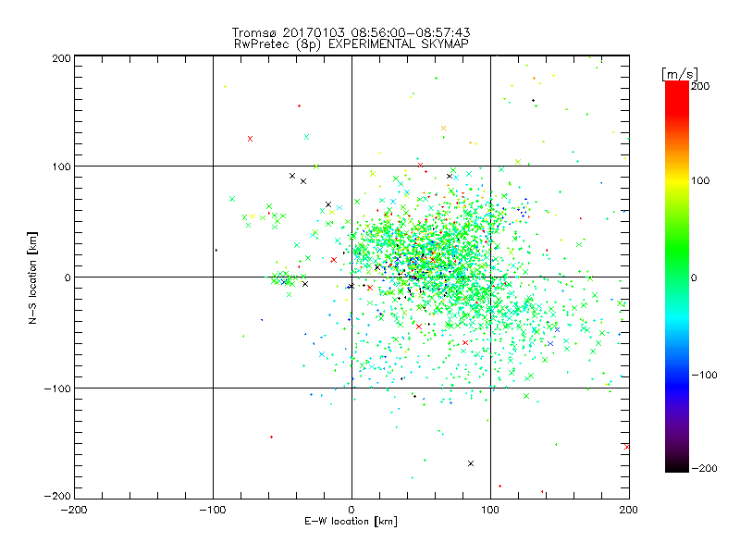Click the y-axis tick label '100'
This screenshot has height=555, width=740.
(61, 166)
